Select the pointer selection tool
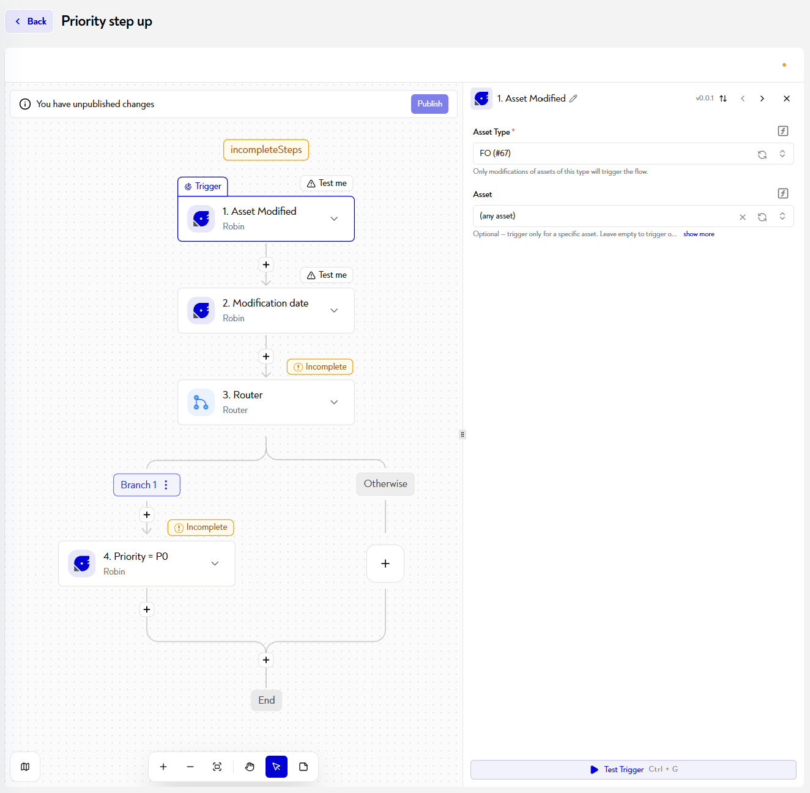This screenshot has width=810, height=793. tap(277, 767)
